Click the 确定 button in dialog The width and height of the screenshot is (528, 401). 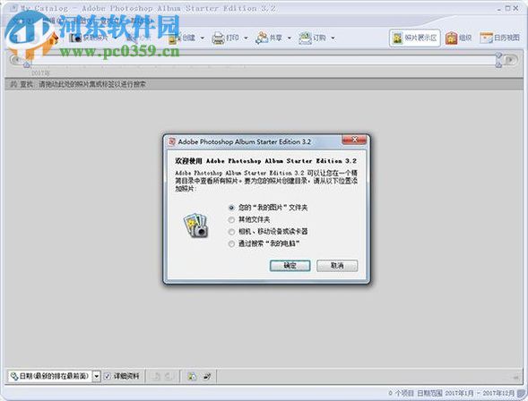click(290, 266)
